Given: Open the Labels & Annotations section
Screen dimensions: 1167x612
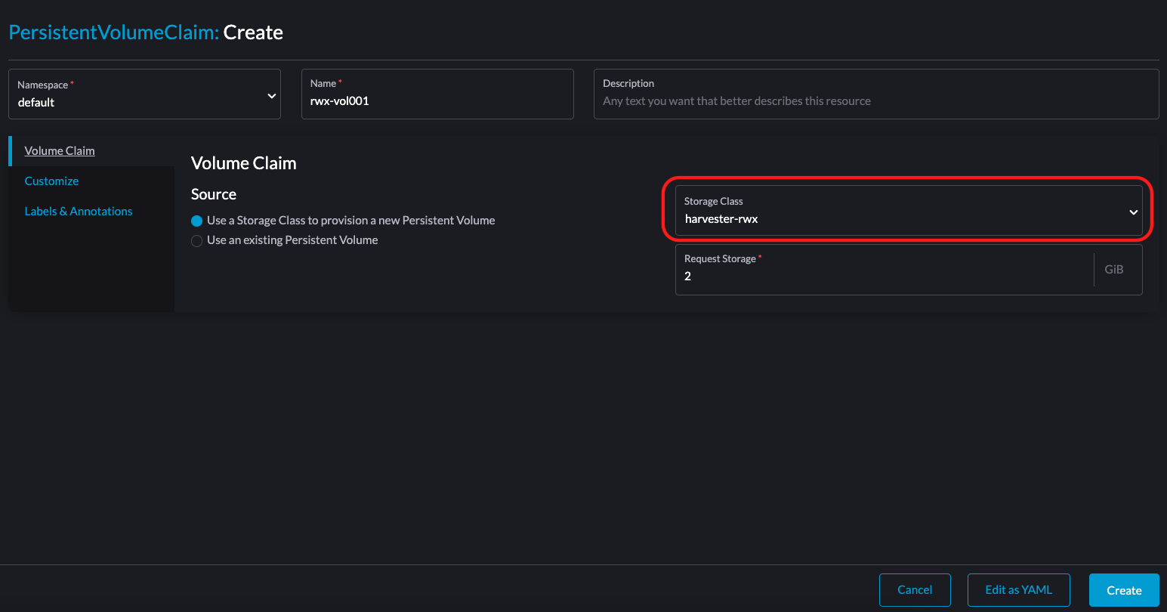Looking at the screenshot, I should coord(78,211).
